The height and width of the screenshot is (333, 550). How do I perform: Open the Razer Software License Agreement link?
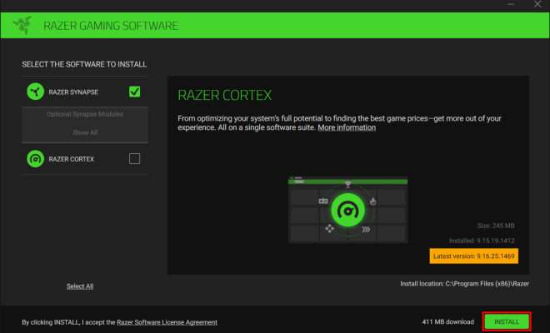coord(167,322)
